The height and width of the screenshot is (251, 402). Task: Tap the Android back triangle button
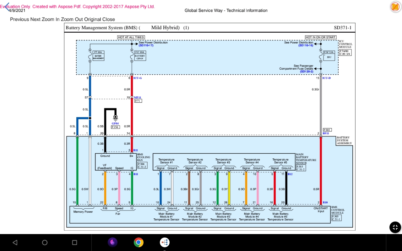[15, 243]
